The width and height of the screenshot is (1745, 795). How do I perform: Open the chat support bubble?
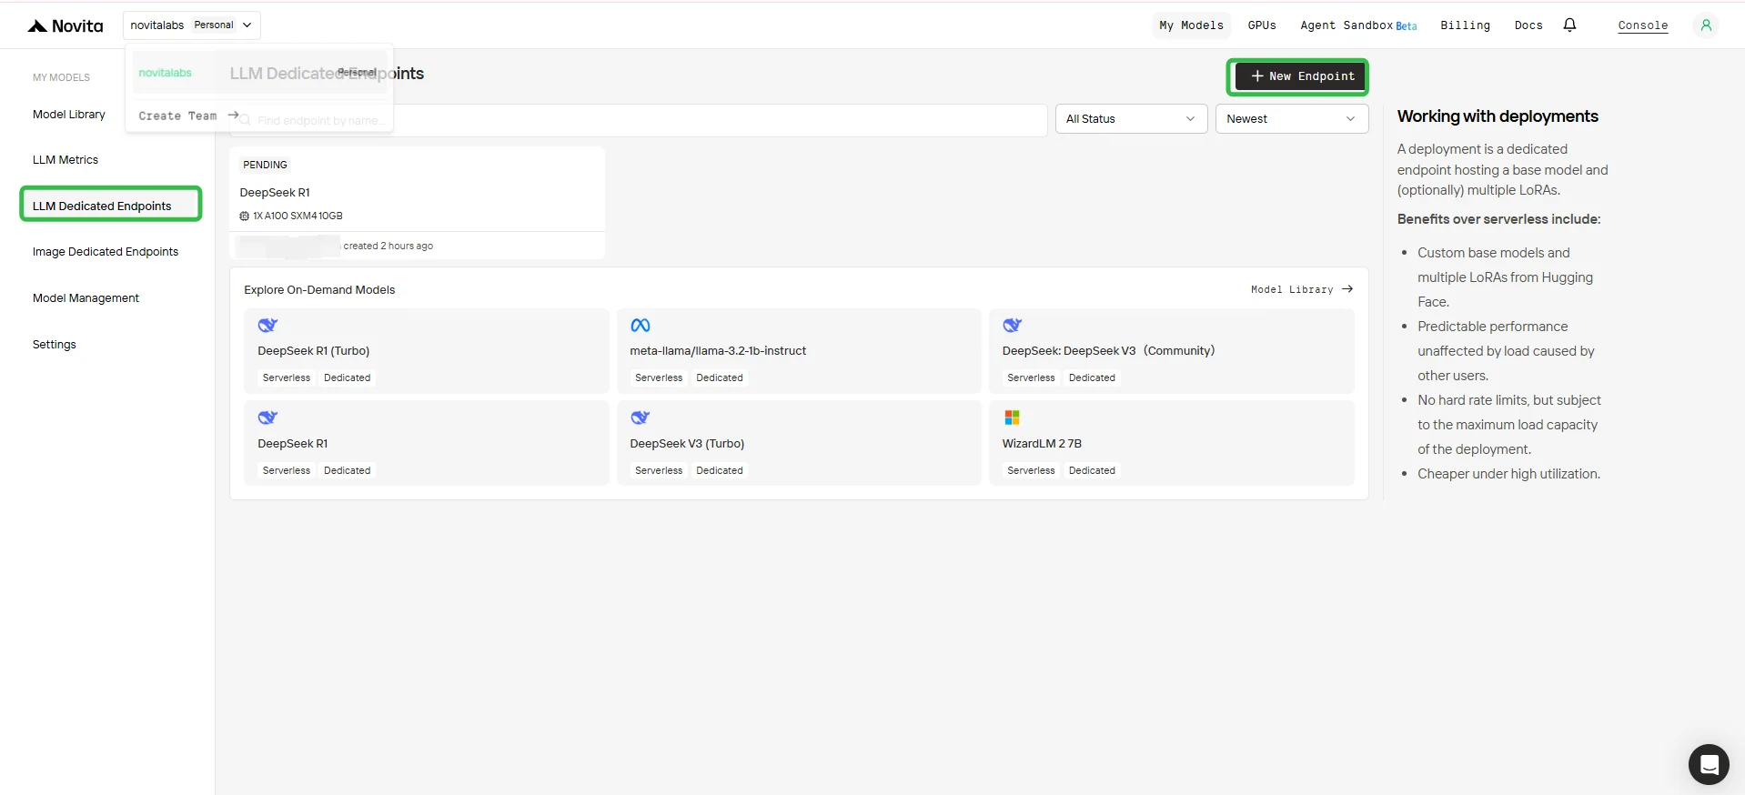[1709, 764]
